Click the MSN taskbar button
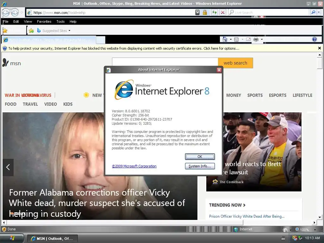The image size is (324, 243). [53, 239]
